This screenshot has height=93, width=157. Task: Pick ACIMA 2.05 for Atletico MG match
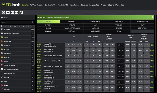click(x=127, y=77)
